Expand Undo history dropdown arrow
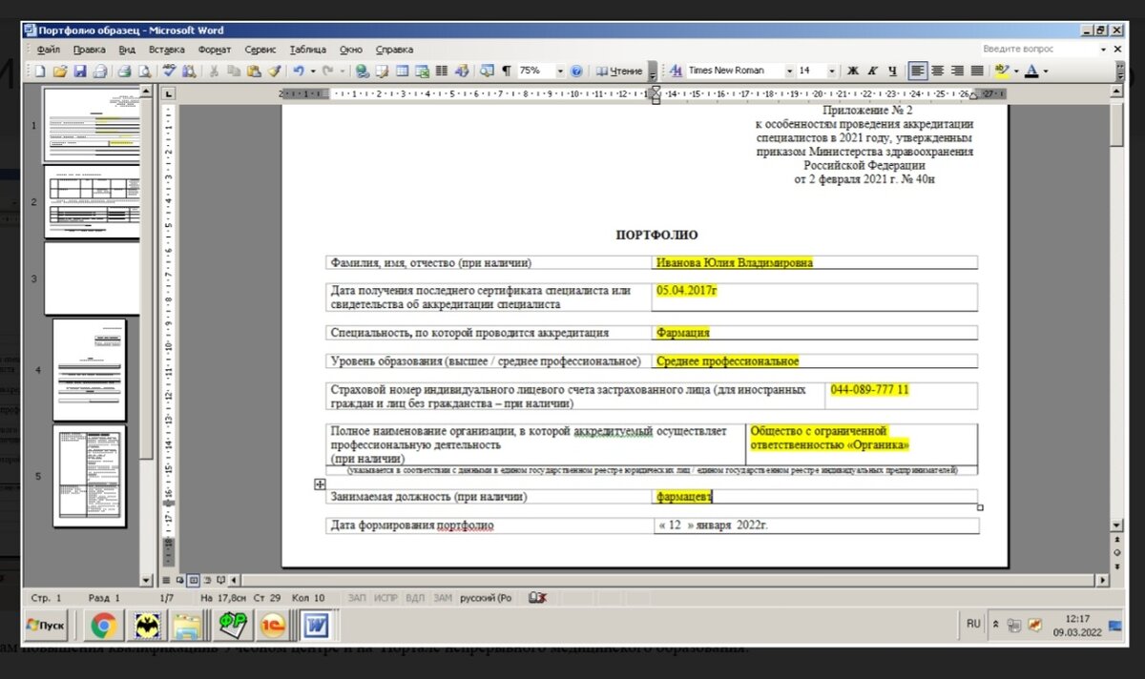This screenshot has width=1145, height=679. click(x=312, y=71)
